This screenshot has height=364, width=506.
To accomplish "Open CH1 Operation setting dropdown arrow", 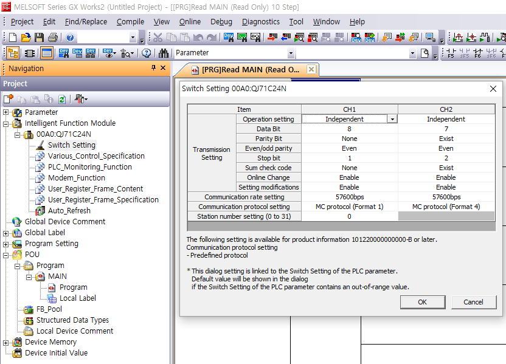I will coord(392,119).
